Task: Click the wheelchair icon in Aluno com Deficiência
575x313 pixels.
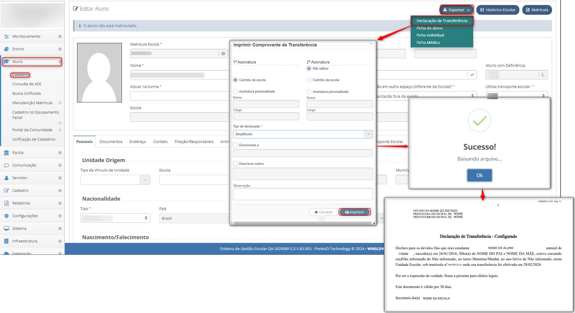Action: [543, 75]
